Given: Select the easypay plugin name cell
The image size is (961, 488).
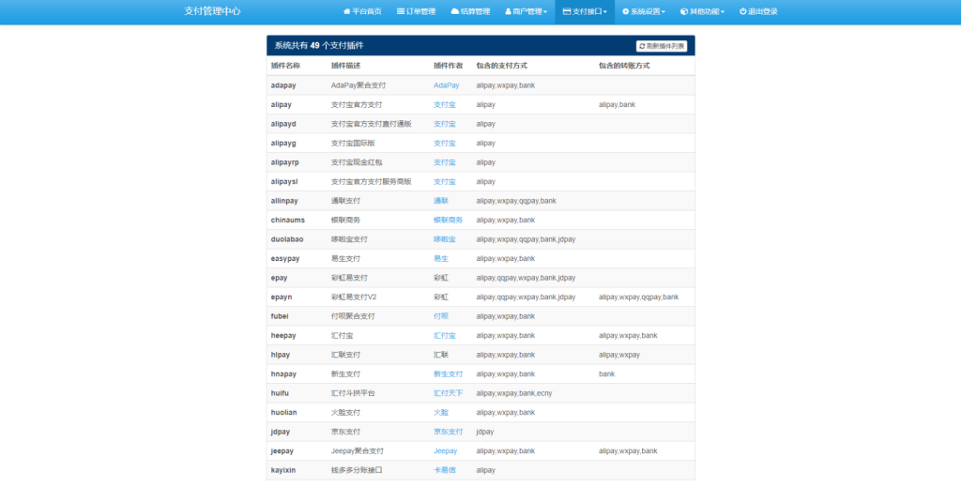Looking at the screenshot, I should coord(285,259).
